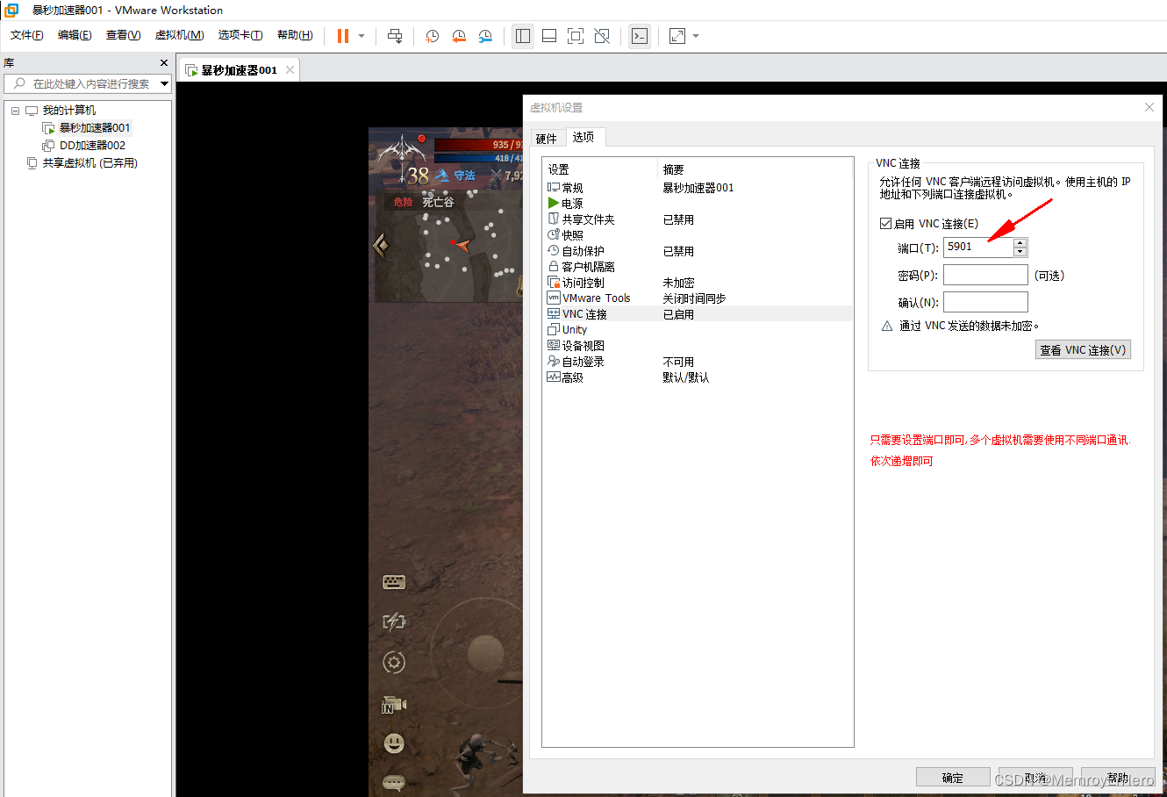Select the 电源 setting
Screen dimensions: 1167x797
coord(572,204)
